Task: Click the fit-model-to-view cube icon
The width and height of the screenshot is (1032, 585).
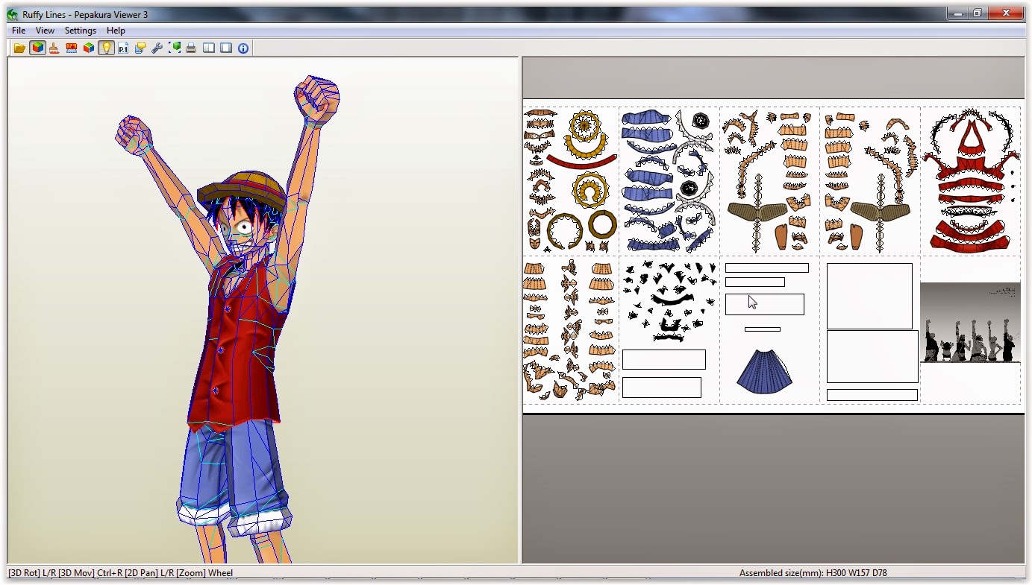Action: click(x=175, y=48)
